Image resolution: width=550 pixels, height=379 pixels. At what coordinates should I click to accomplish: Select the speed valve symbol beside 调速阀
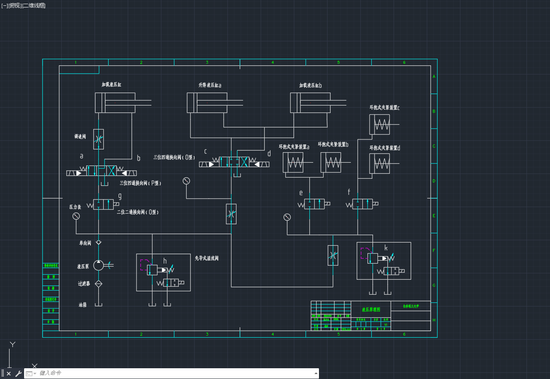click(99, 139)
